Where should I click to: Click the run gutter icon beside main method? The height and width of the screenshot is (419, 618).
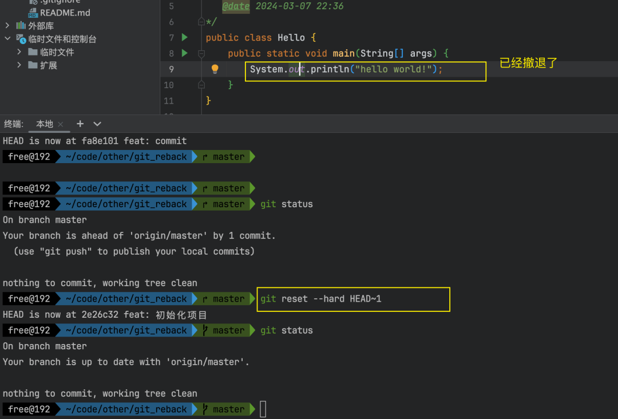coord(184,53)
